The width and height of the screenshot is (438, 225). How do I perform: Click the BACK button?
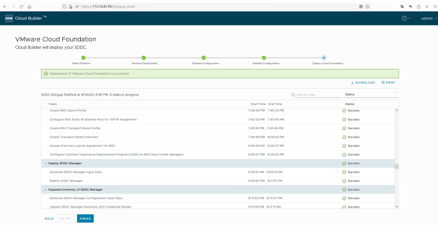[49, 219]
